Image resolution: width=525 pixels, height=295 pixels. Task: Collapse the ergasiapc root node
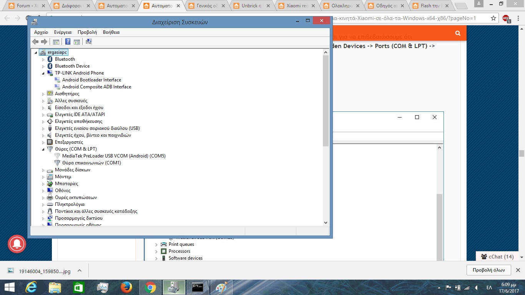36,52
